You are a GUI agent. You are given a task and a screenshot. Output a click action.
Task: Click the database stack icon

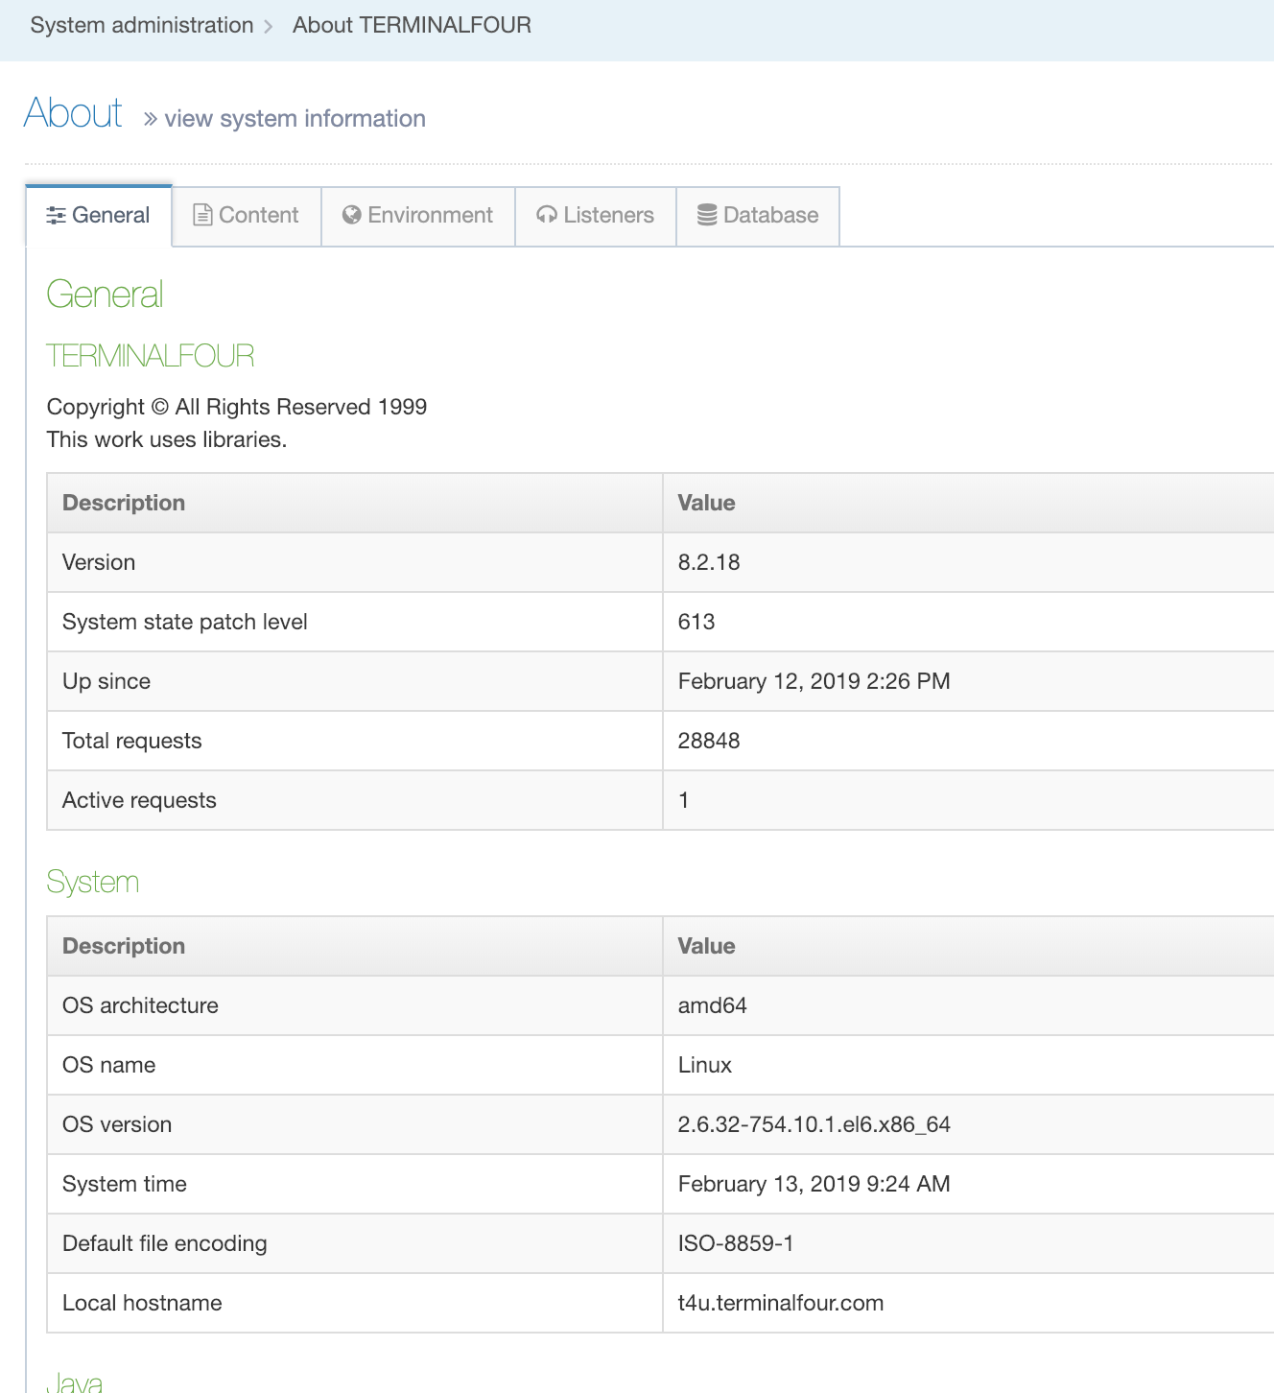707,215
